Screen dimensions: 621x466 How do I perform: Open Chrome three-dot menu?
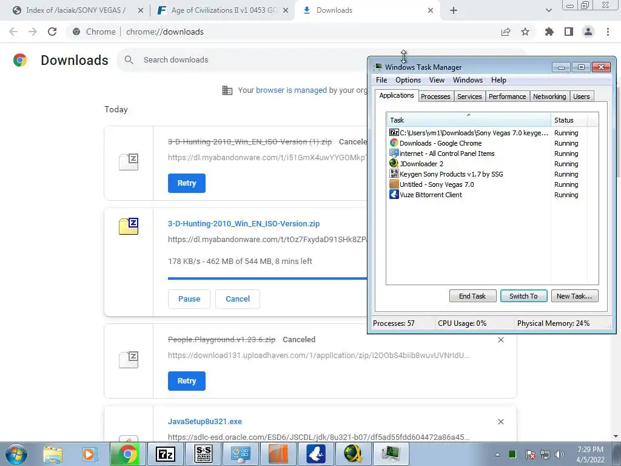pos(608,32)
